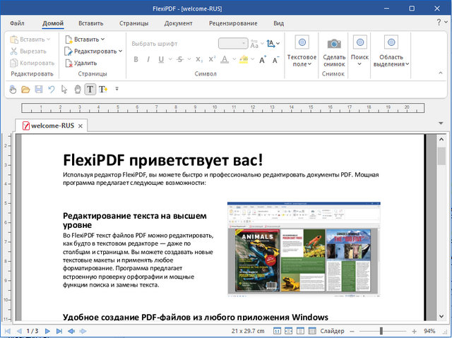Click the open folder icon
This screenshot has height=338, width=452.
25,89
